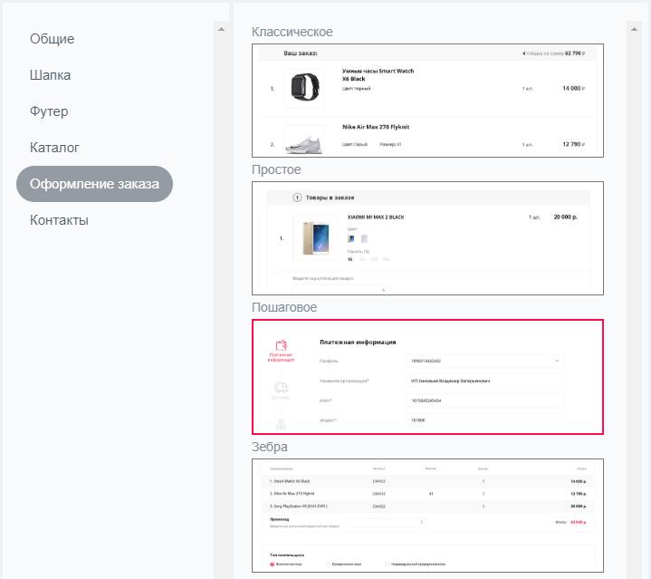651x579 pixels.
Task: Click the Простое heading text
Action: tap(276, 169)
